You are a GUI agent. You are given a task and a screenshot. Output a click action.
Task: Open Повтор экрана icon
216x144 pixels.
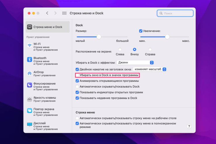(x=29, y=110)
